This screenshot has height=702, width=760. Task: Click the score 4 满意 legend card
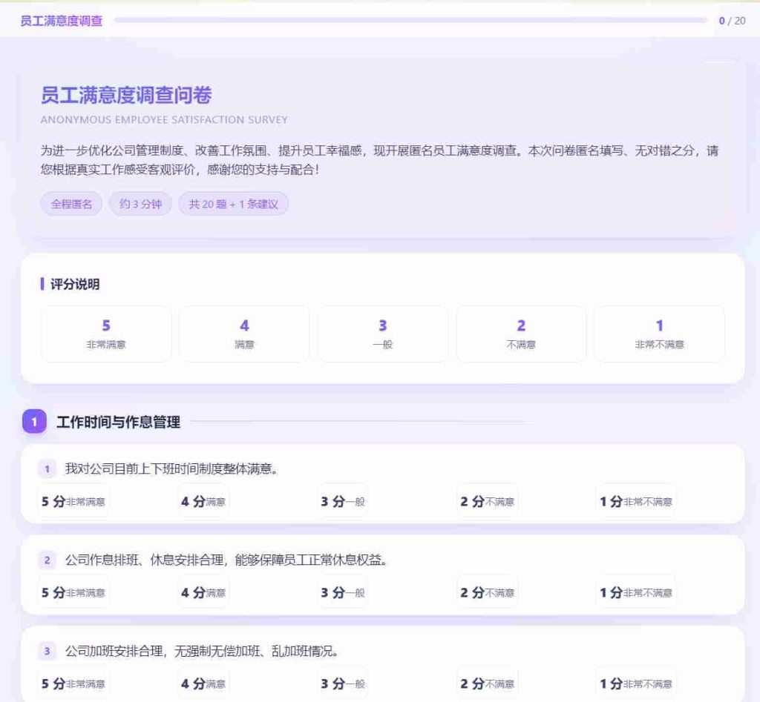[x=244, y=334]
